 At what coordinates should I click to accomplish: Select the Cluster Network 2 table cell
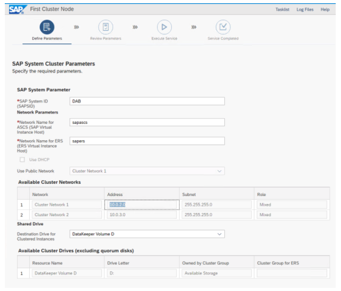pyautogui.click(x=66, y=215)
